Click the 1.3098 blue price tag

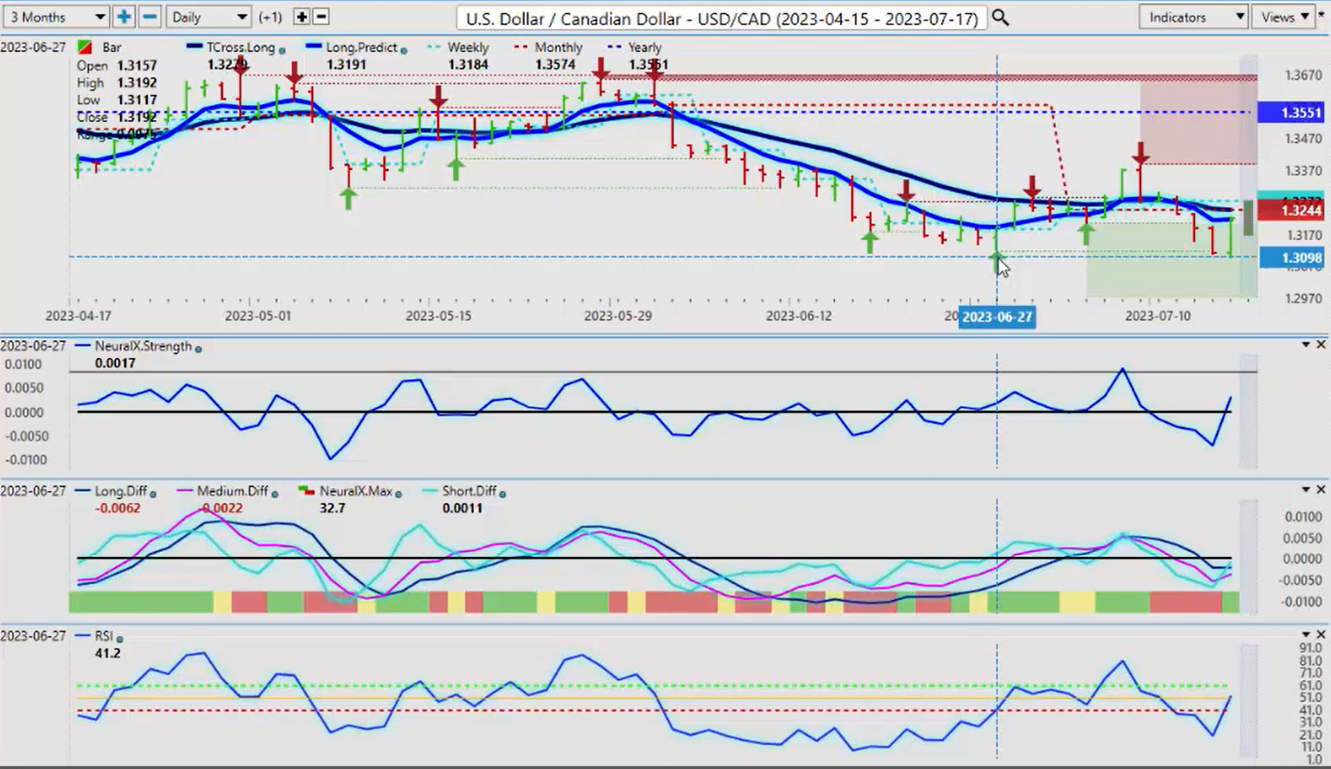pyautogui.click(x=1294, y=258)
